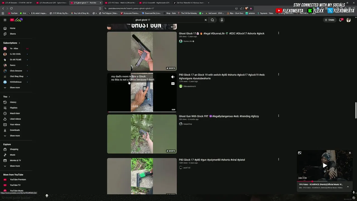
Task: Open H2ODelirious subscription channel
Action: (16, 82)
